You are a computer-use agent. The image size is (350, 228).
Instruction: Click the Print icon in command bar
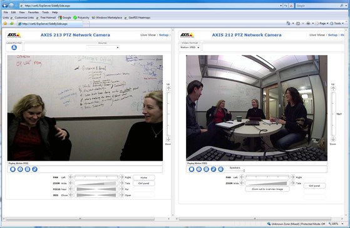[x=308, y=23]
